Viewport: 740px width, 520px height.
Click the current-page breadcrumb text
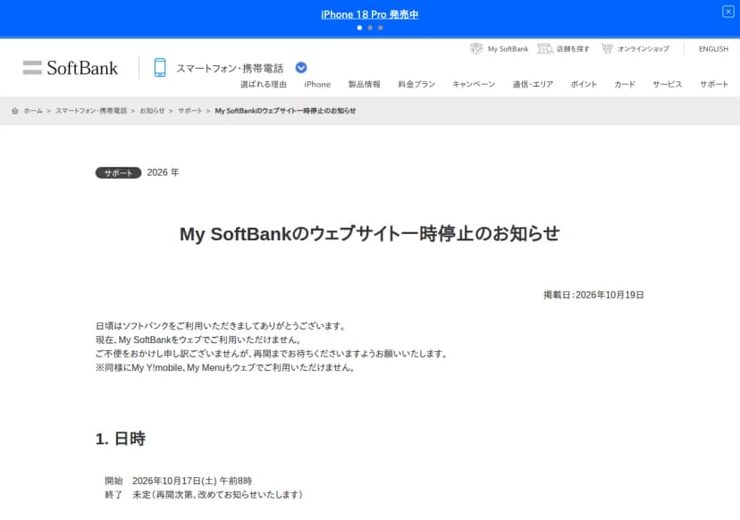(285, 111)
